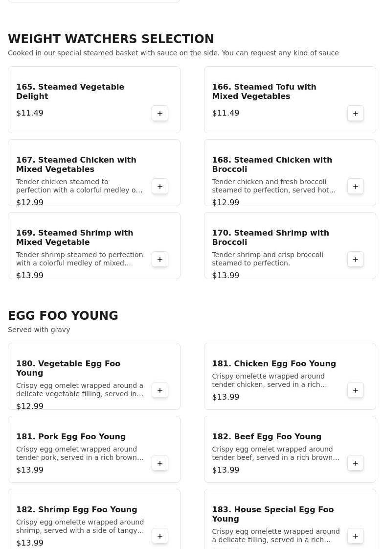
Task: Open Steamed Tofu with Mixed Vegetables details
Action: pos(264,92)
